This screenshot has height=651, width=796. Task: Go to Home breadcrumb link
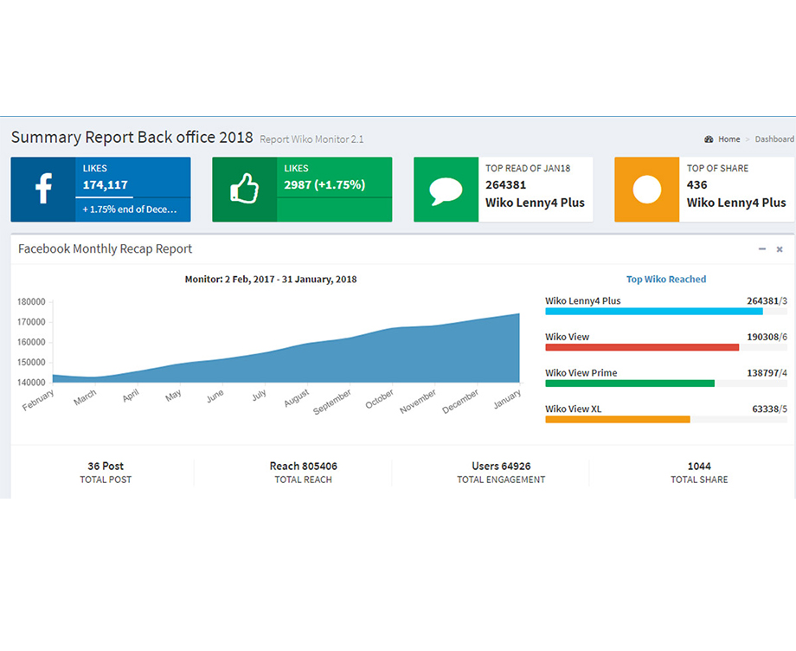tap(729, 139)
